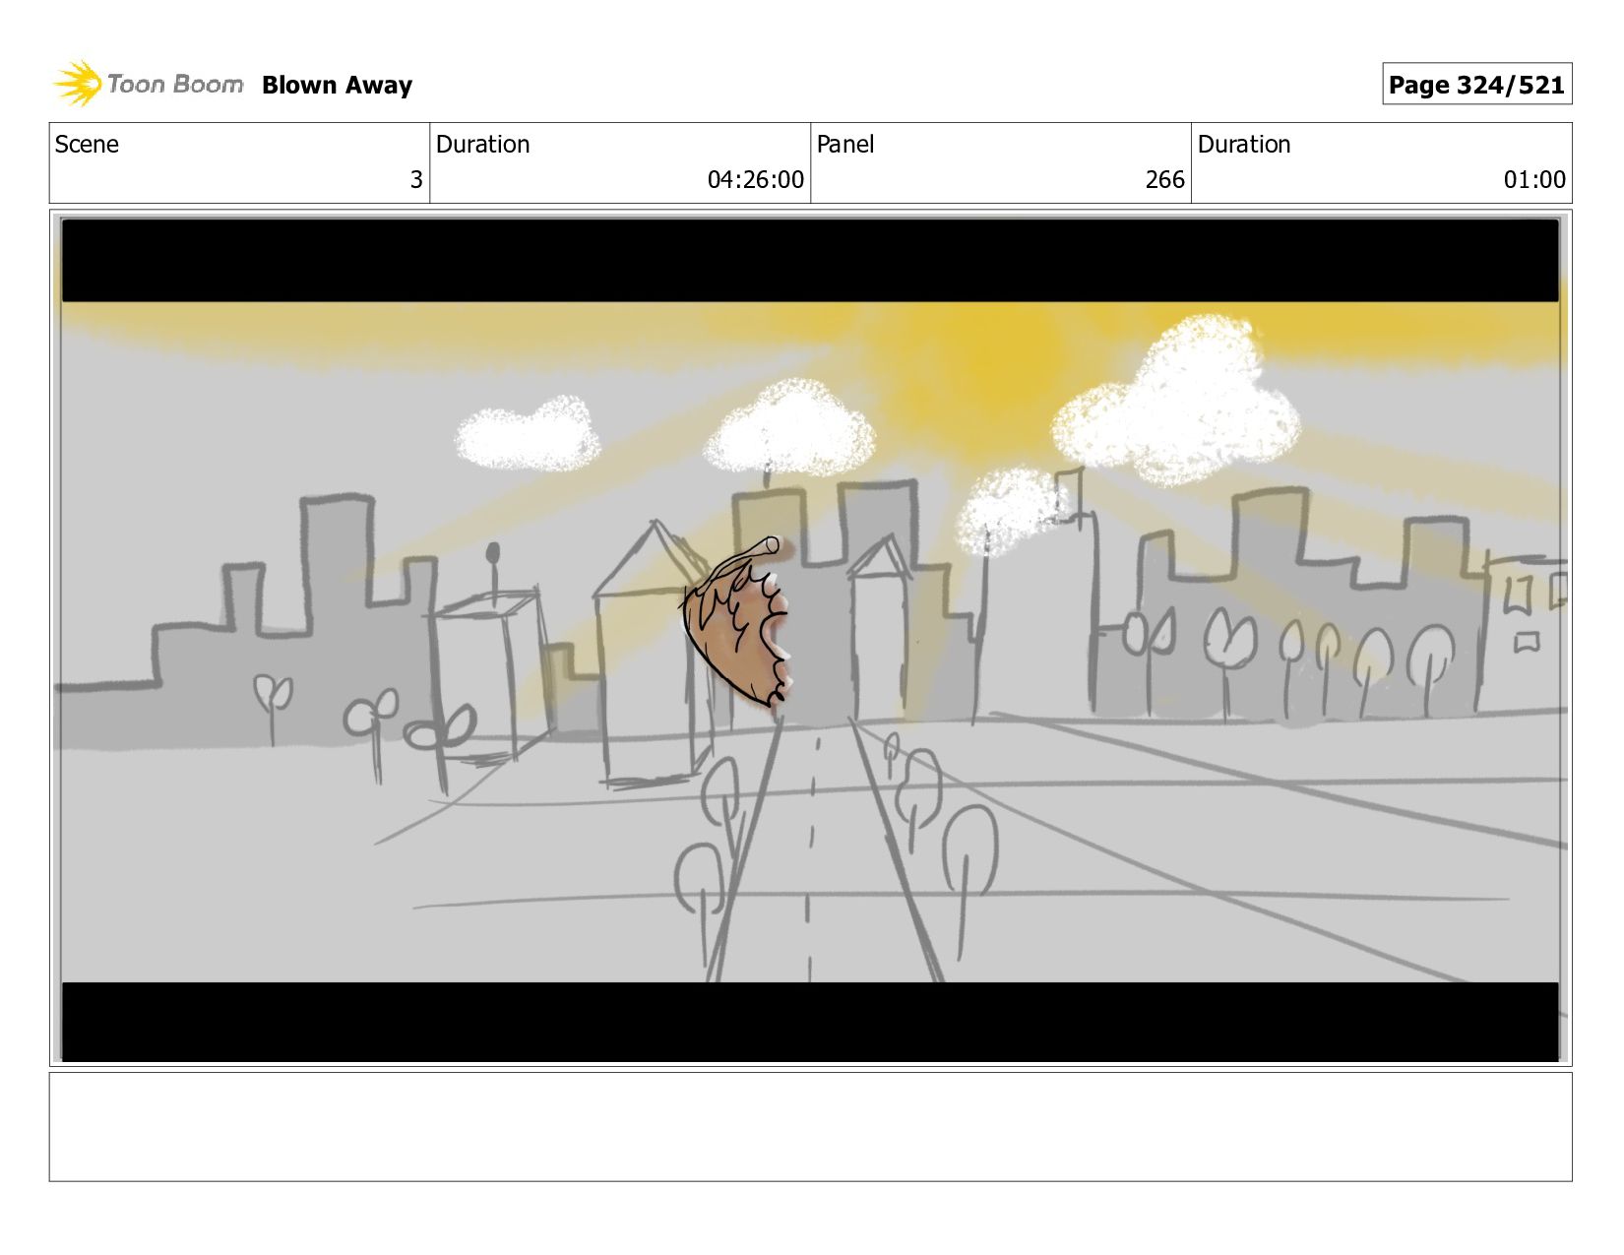Image resolution: width=1624 pixels, height=1255 pixels.
Task: Click the 'Blown Away' project title
Action: (x=337, y=86)
